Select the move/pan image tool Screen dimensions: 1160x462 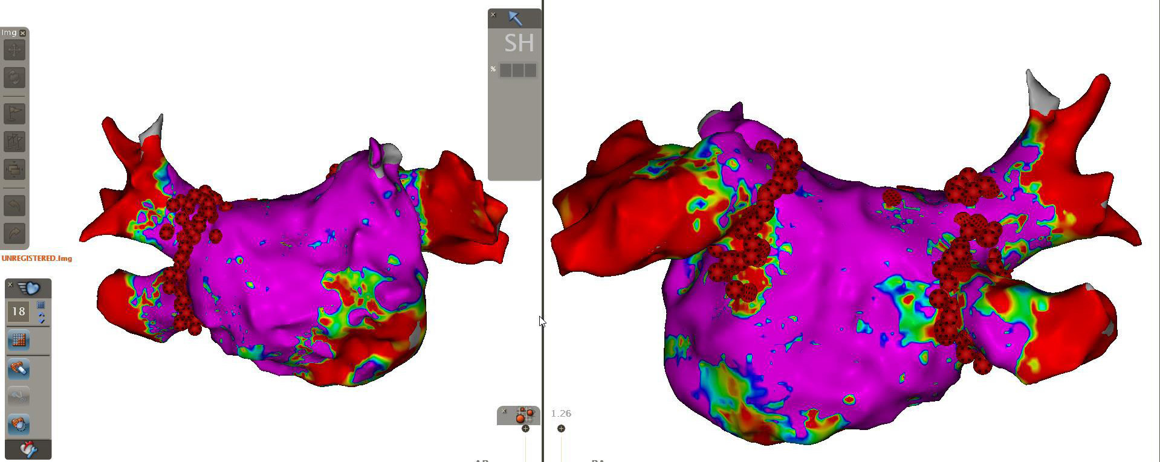(15, 50)
